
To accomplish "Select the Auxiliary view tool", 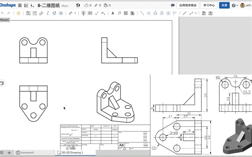I will coord(41,13).
